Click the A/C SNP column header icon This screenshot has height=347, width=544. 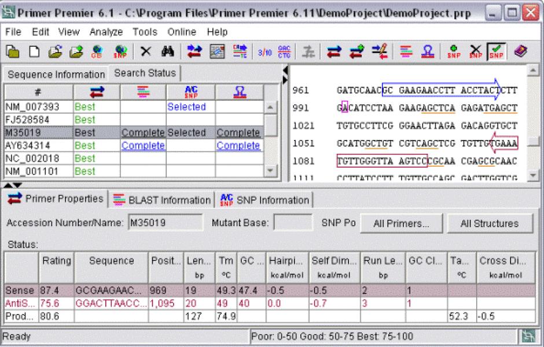191,92
